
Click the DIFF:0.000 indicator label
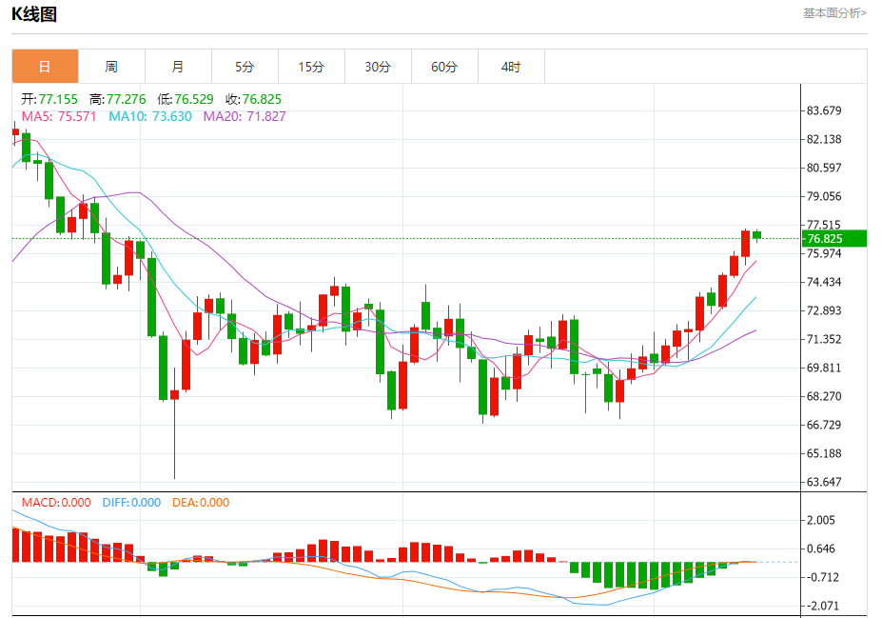pyautogui.click(x=131, y=502)
